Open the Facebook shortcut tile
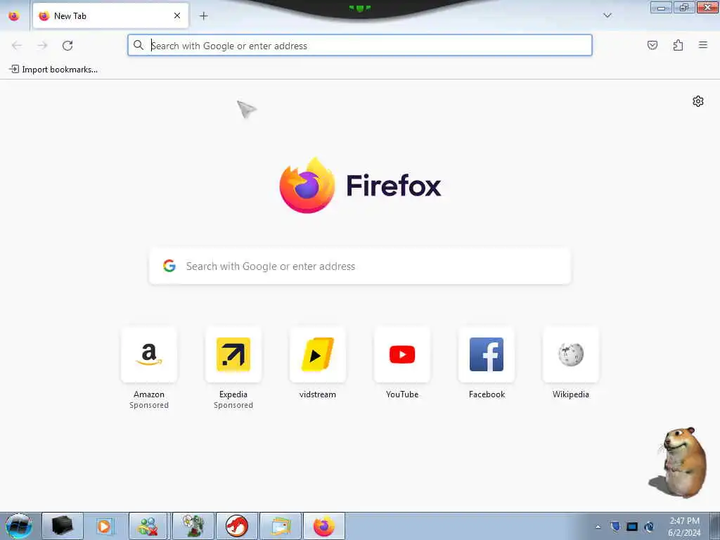This screenshot has width=720, height=540. (487, 354)
